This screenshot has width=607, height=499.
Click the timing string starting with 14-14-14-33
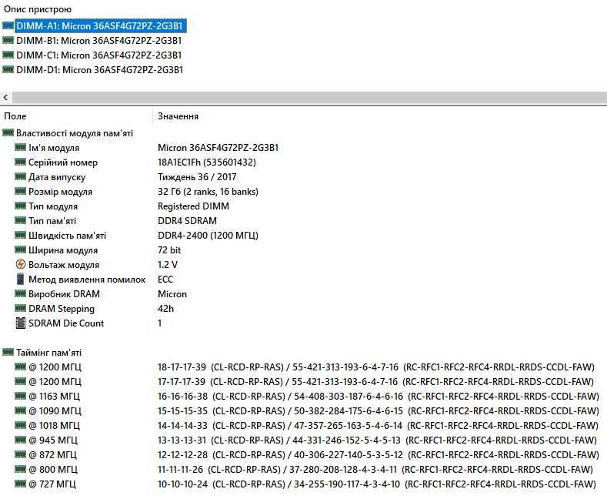tap(379, 425)
